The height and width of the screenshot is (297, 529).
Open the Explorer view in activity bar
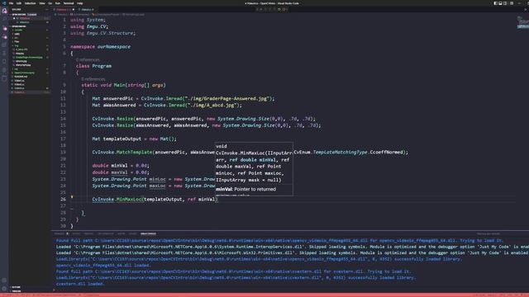click(x=4, y=11)
